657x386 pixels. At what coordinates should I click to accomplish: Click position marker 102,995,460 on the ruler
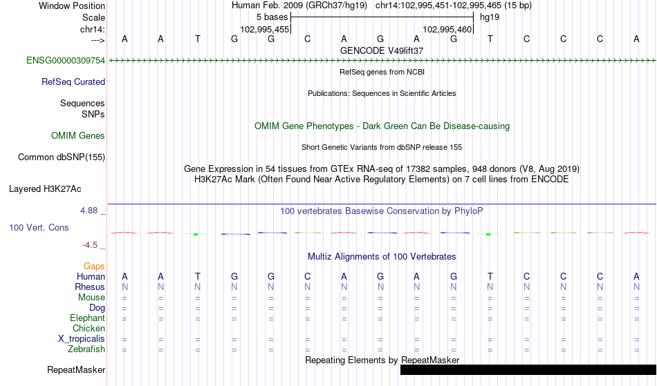pyautogui.click(x=447, y=29)
